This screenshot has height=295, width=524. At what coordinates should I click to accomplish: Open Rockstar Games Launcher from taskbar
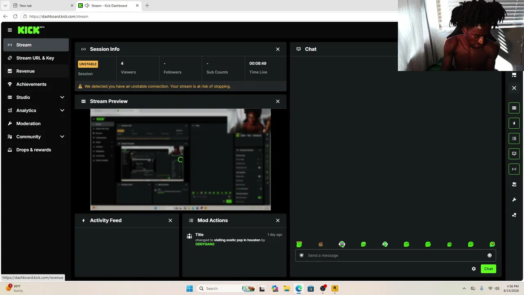point(335,288)
